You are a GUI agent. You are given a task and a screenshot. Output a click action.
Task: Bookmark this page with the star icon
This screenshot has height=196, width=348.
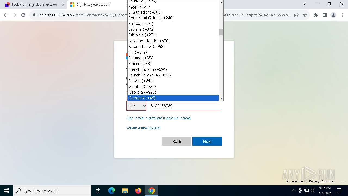point(305,15)
